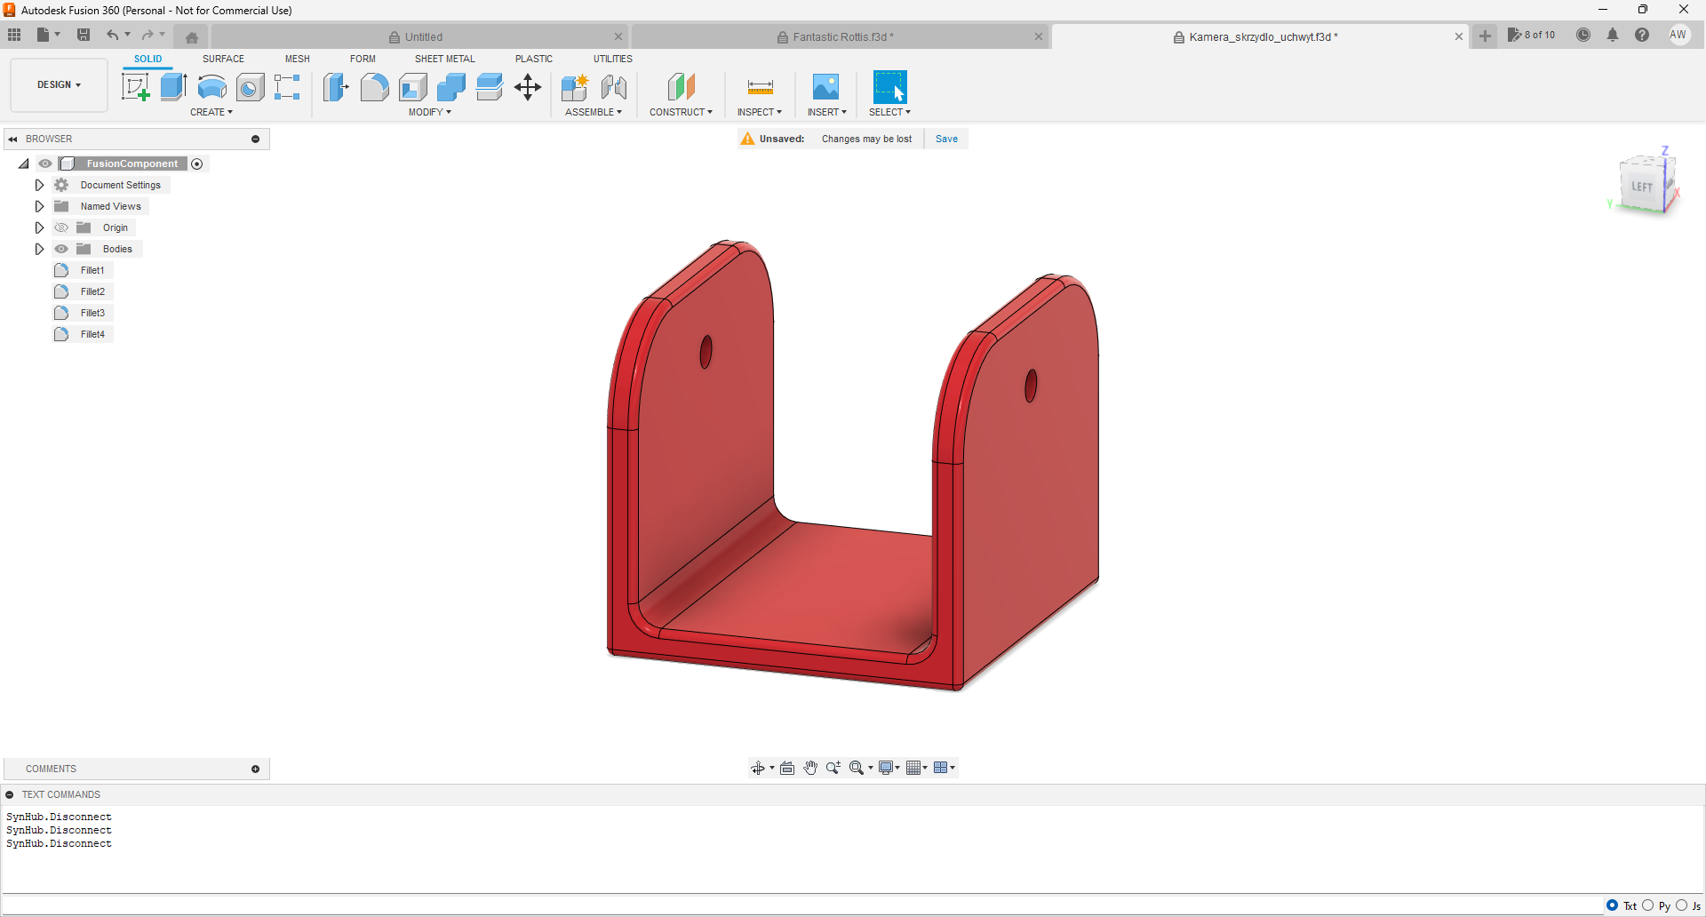1706x917 pixels.
Task: Open the ASSEMBLE dropdown menu
Action: click(594, 112)
